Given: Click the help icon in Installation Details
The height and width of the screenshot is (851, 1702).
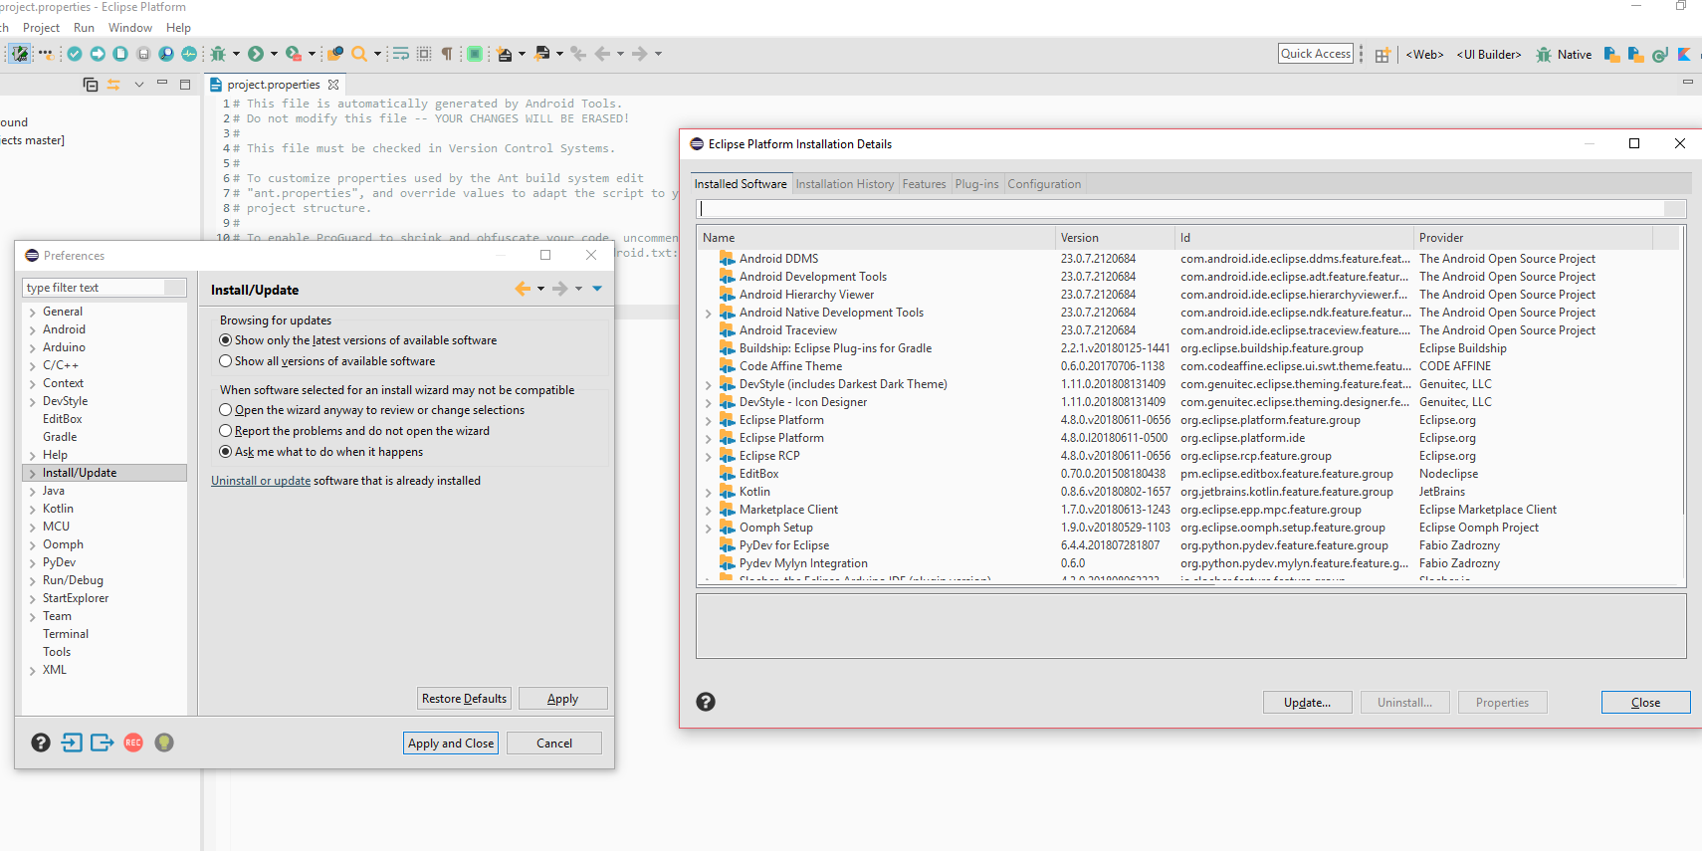Looking at the screenshot, I should pyautogui.click(x=706, y=702).
